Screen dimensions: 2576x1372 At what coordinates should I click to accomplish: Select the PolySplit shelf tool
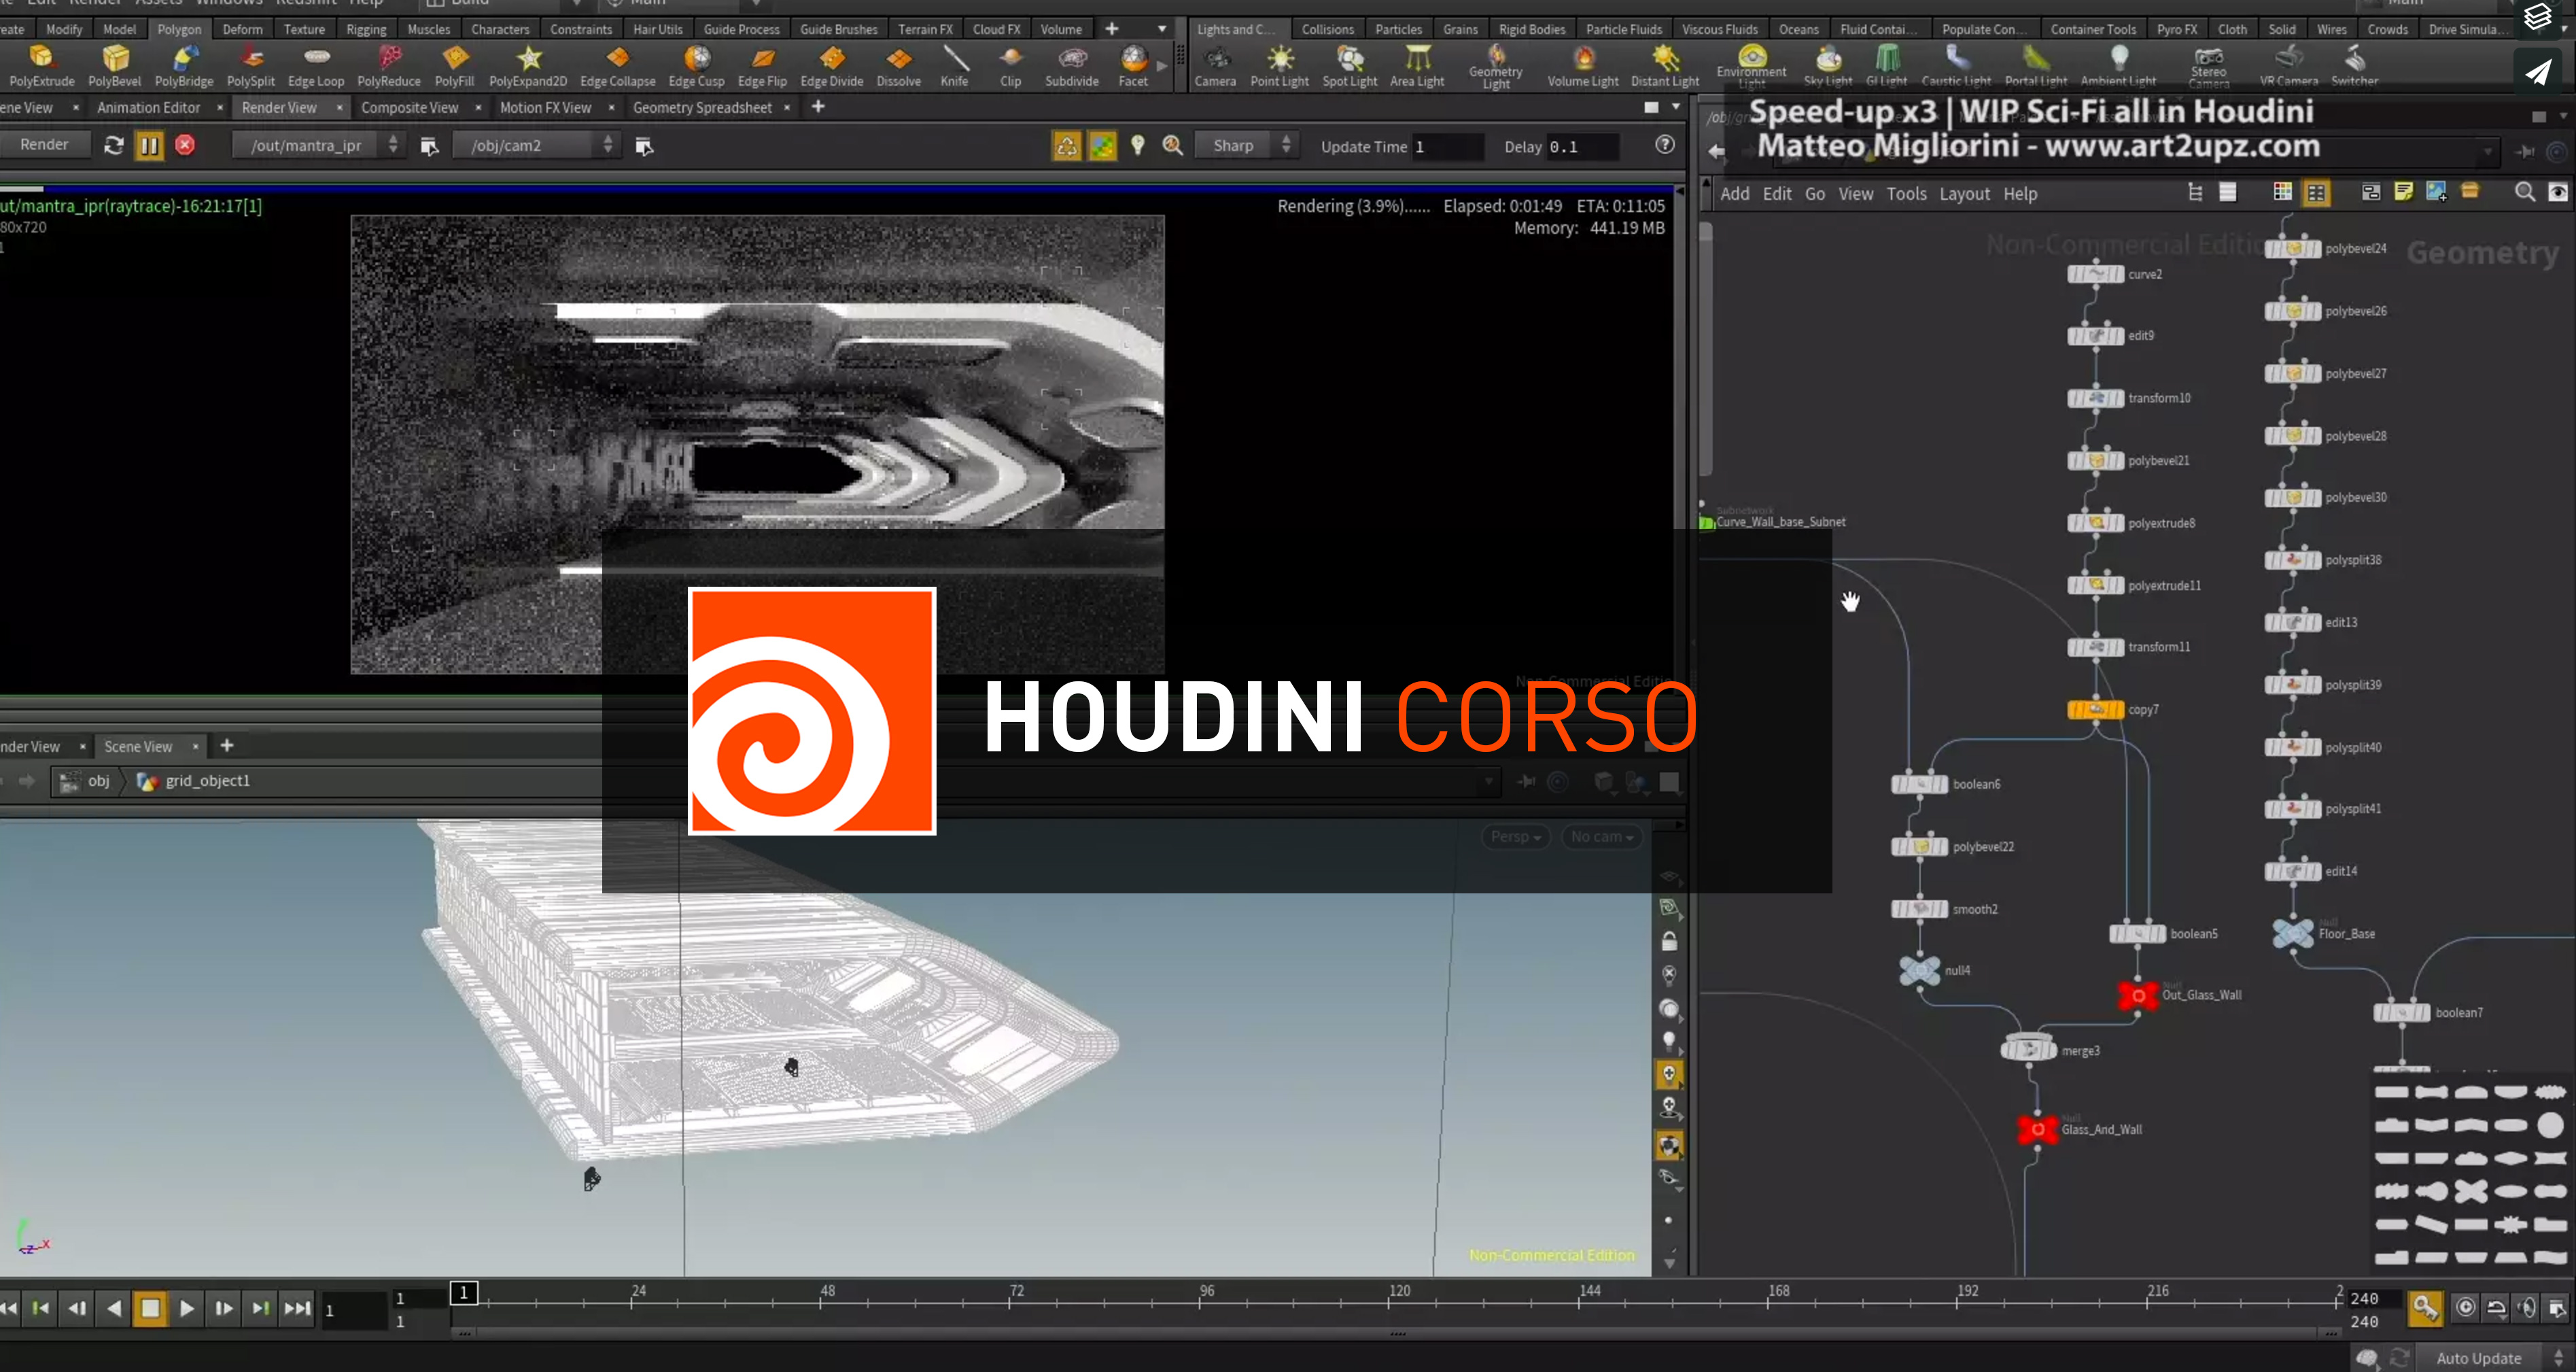tap(251, 66)
